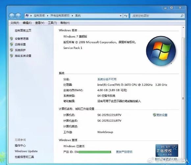The width and height of the screenshot is (191, 165).
Task: Open the 工具(T) menu
Action: click(52, 23)
